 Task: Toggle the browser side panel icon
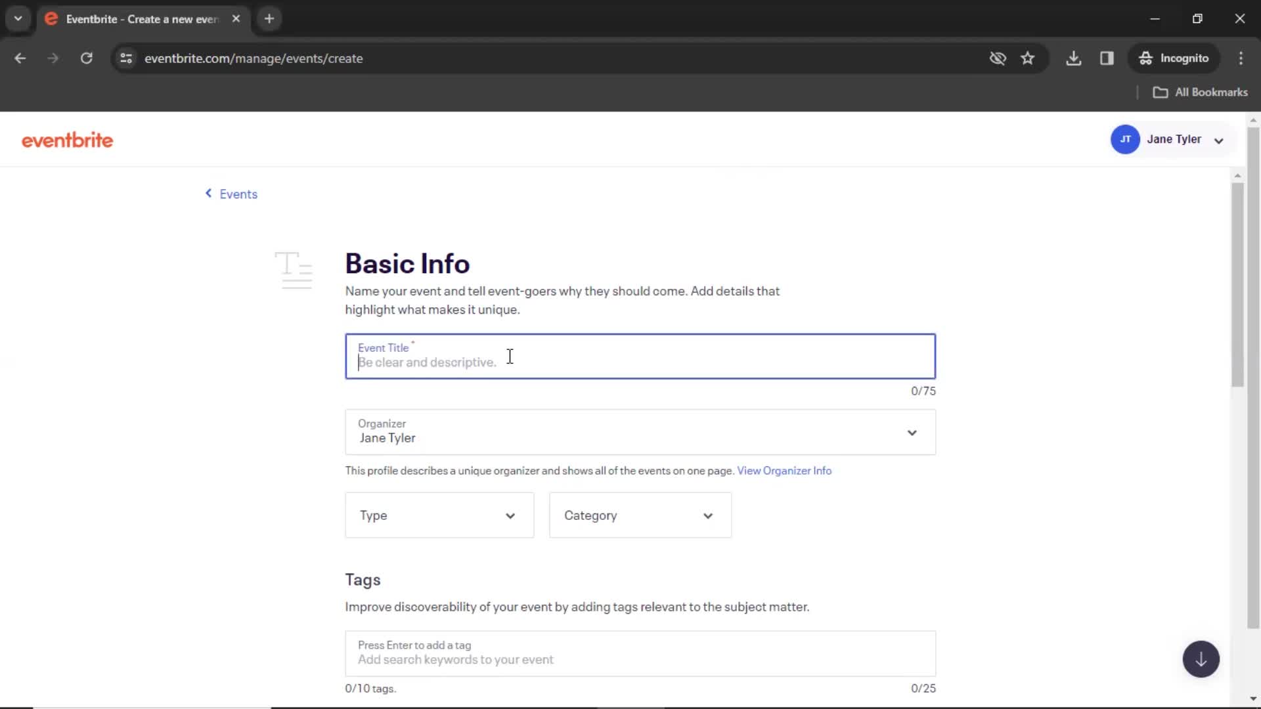coord(1107,58)
